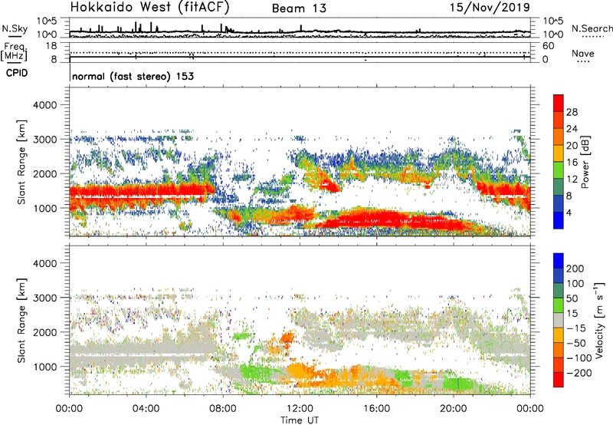Click the '60' Nave axis tick label

pos(549,46)
